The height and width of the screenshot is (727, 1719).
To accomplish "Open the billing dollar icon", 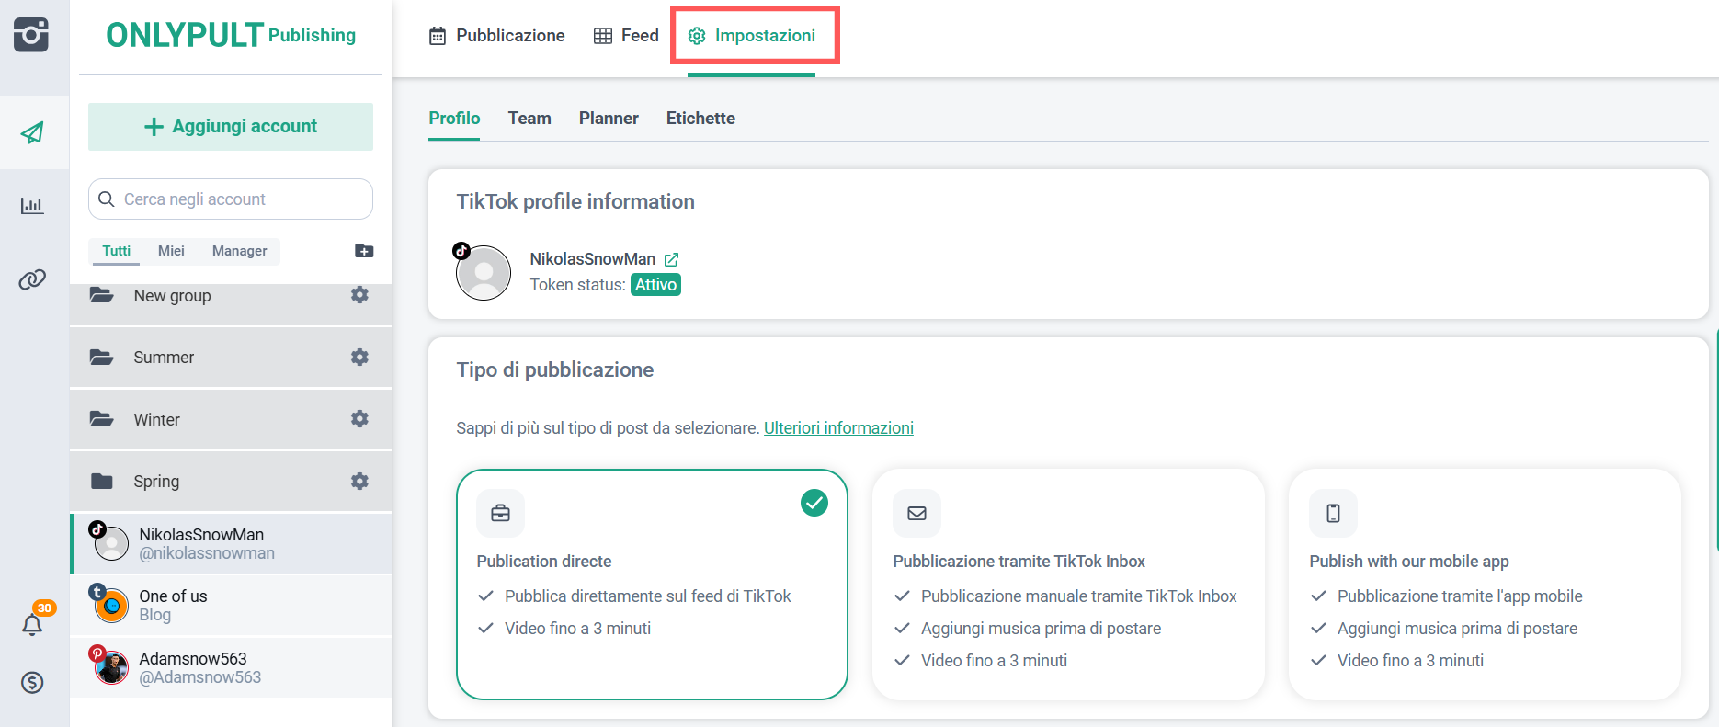I will pyautogui.click(x=33, y=682).
